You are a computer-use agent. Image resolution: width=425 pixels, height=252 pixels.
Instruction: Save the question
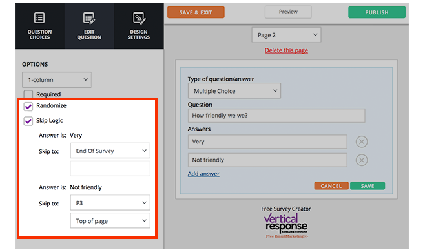point(368,186)
